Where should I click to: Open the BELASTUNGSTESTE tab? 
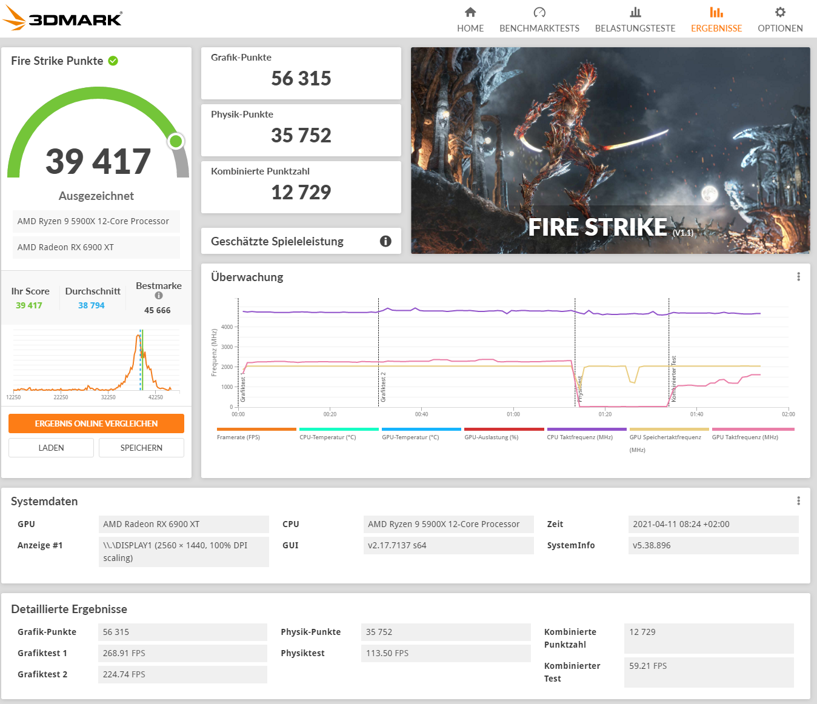point(635,20)
